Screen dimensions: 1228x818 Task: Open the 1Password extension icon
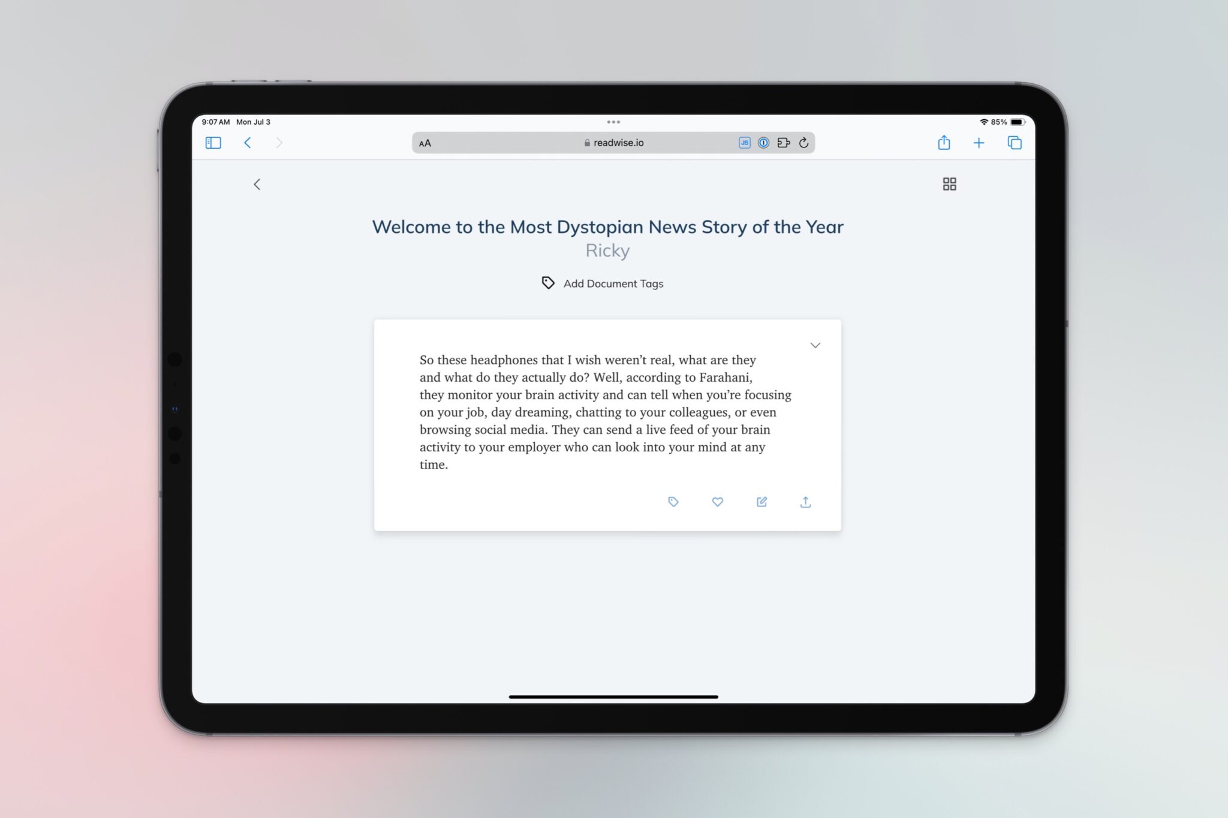pos(763,143)
